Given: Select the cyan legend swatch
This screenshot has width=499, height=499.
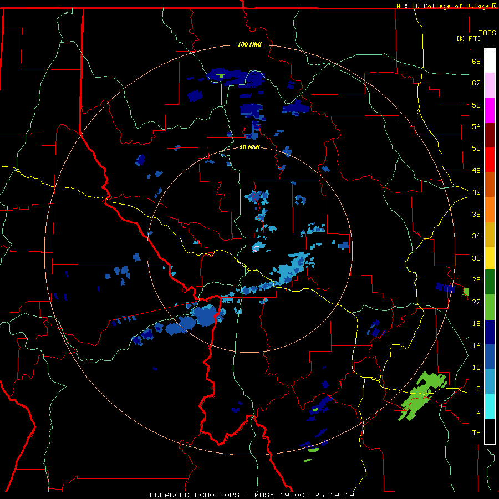Looking at the screenshot, I should [490, 406].
